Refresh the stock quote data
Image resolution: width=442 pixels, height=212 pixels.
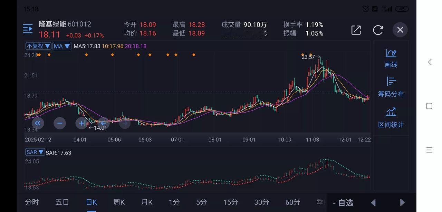(378, 30)
